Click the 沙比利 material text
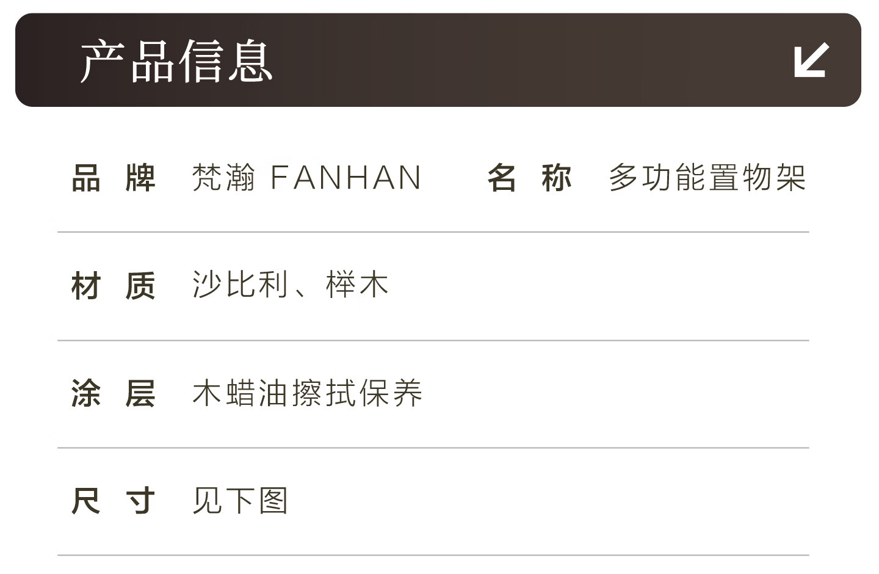The height and width of the screenshot is (574, 879). pyautogui.click(x=240, y=285)
